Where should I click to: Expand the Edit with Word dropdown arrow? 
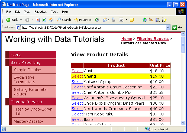(126, 20)
